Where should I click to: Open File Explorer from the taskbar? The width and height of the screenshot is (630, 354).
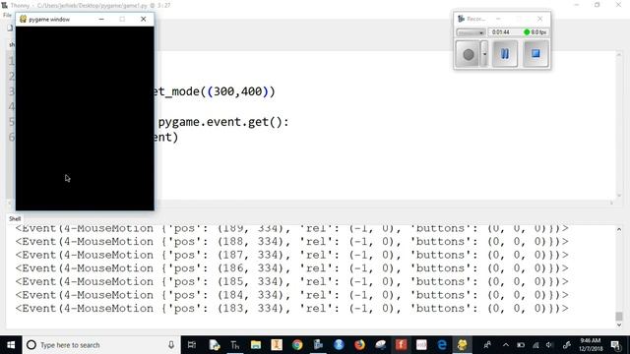[x=256, y=345]
